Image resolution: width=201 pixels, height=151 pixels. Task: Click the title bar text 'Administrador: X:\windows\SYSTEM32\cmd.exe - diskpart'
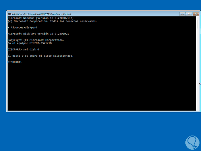coord(41,14)
